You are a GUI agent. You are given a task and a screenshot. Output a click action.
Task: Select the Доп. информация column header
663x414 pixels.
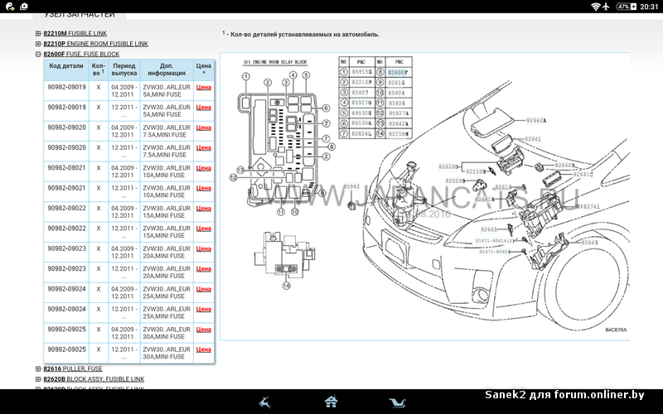click(167, 70)
